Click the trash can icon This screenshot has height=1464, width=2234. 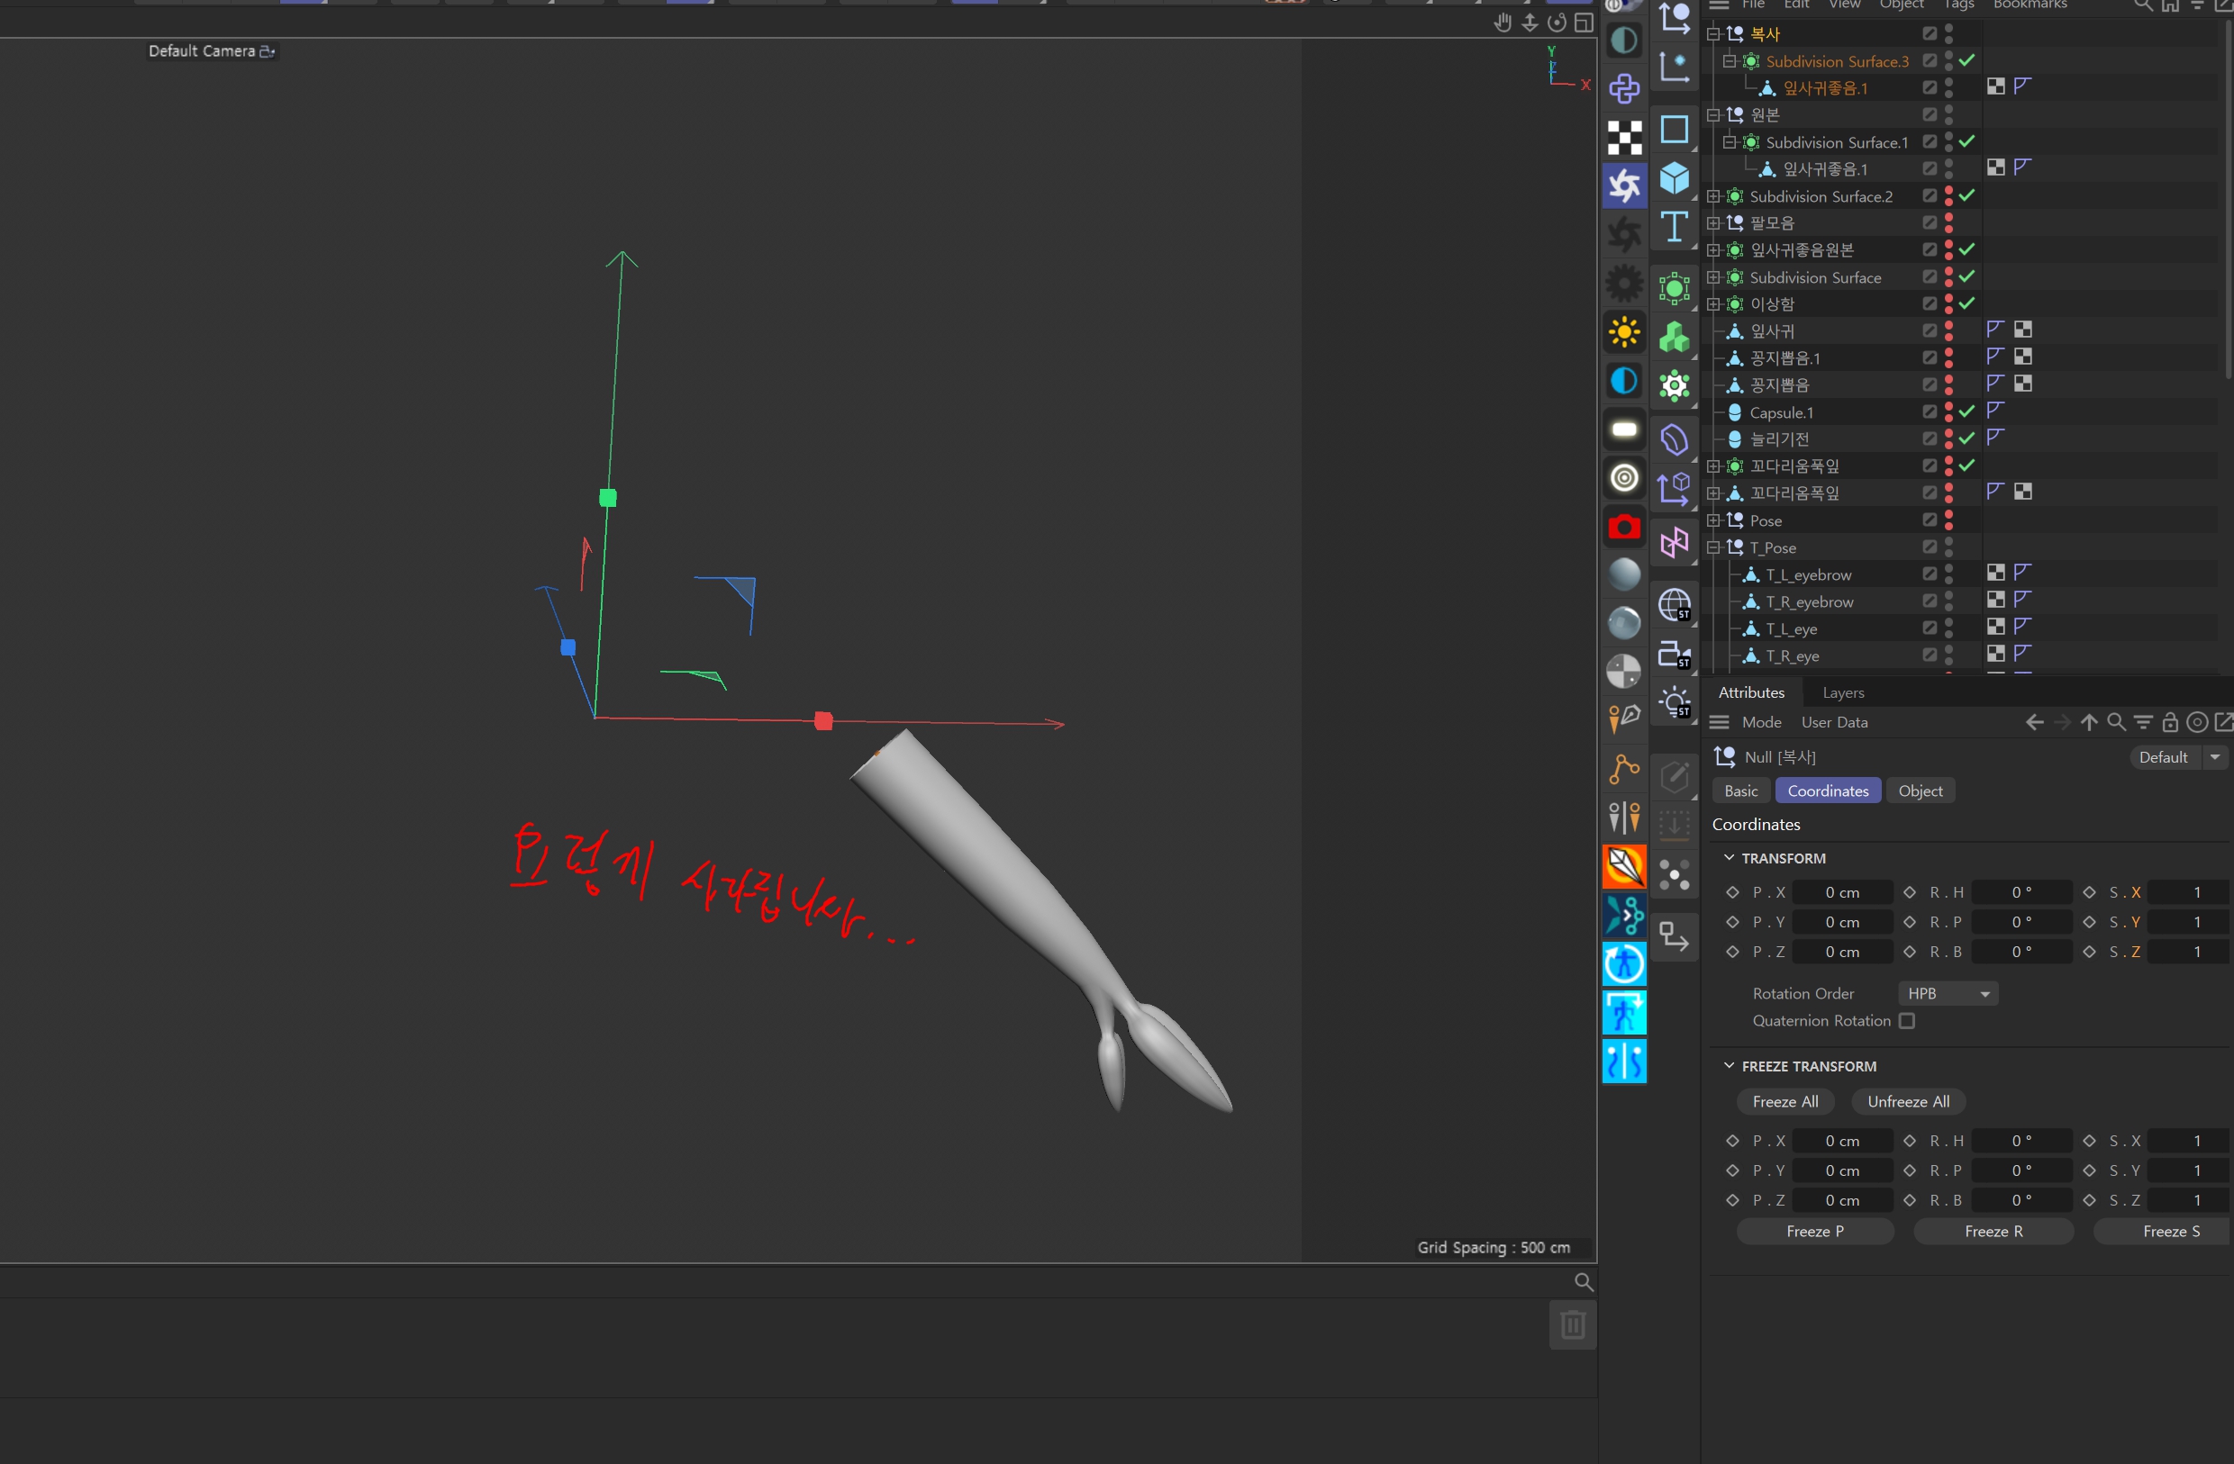point(1572,1325)
